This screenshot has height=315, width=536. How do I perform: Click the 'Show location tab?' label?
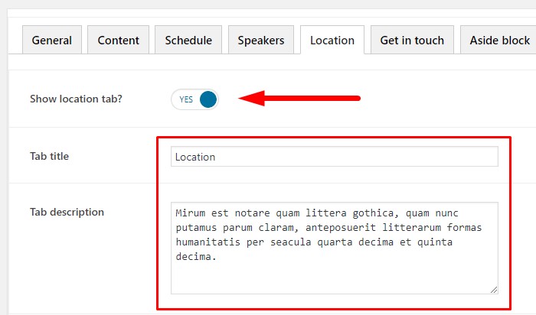76,99
